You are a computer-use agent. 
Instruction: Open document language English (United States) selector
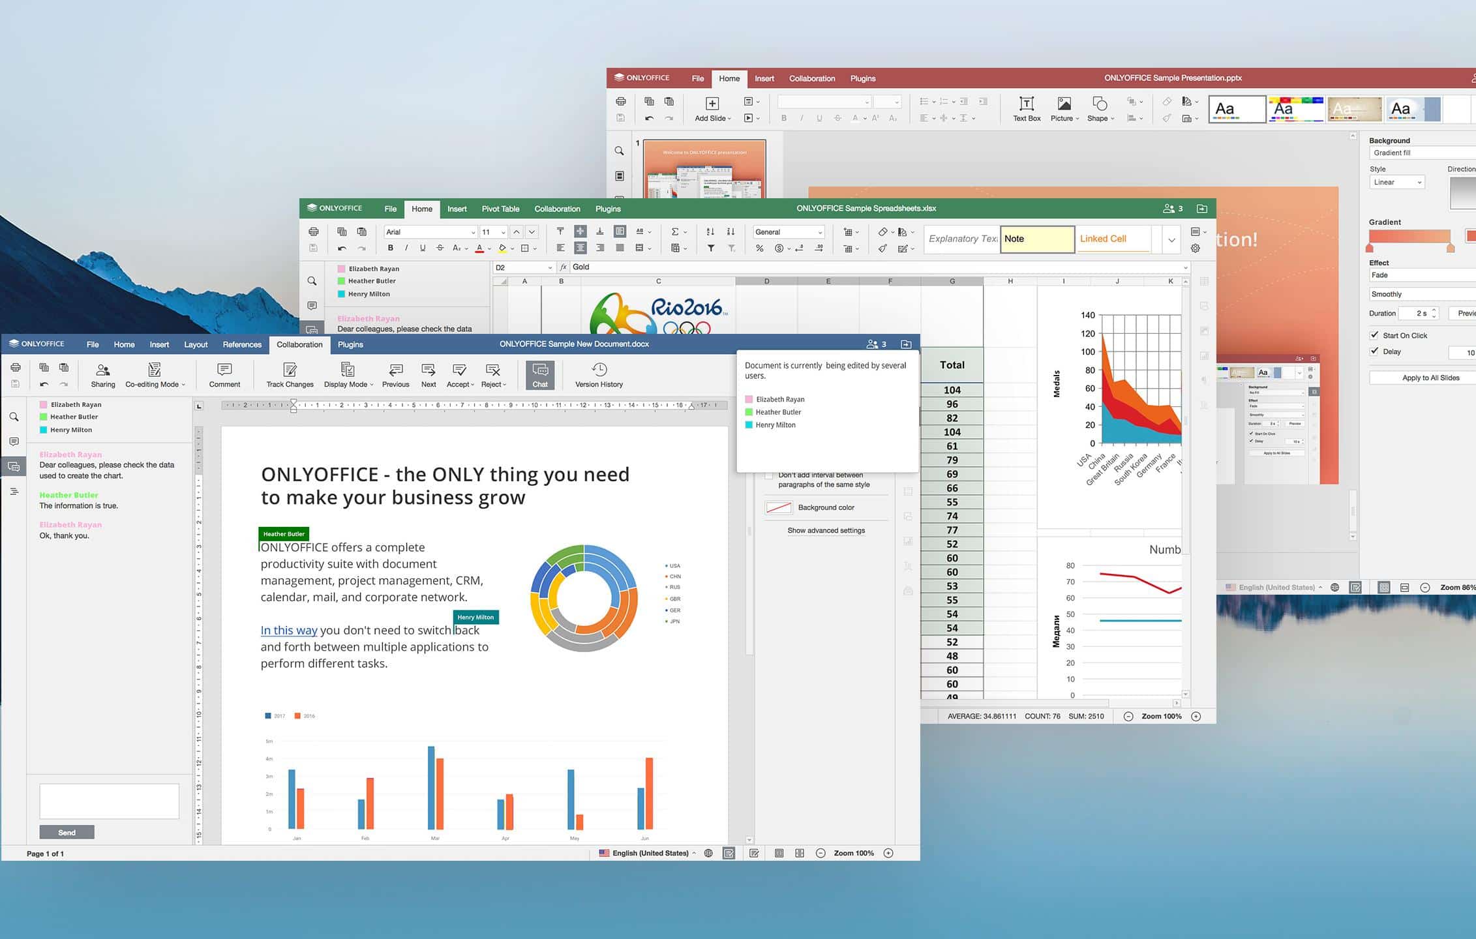(647, 853)
